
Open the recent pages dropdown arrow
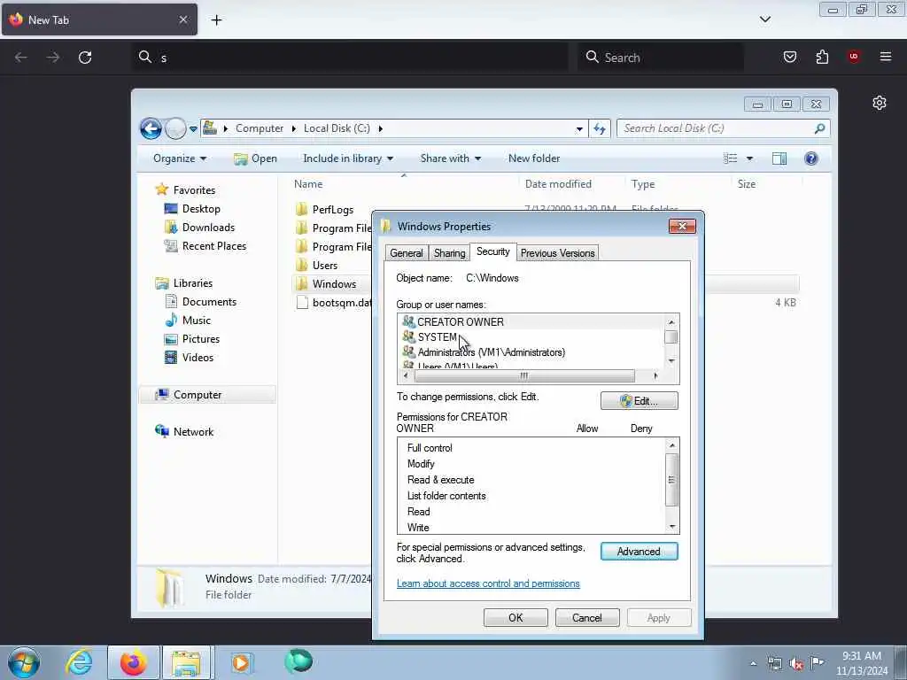tap(193, 128)
